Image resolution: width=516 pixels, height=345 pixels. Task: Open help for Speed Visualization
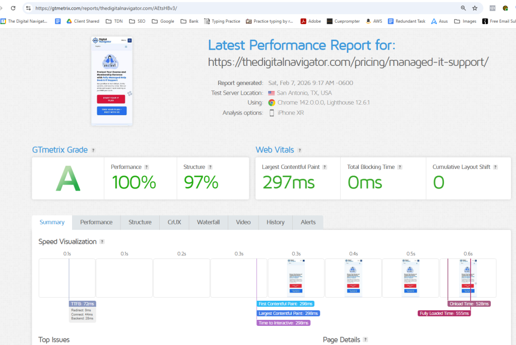tap(102, 241)
